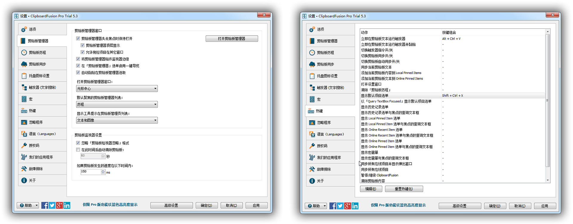Click keyboard icon for 热键 in left window
Screen dimensions: 573x224
pos(24,111)
